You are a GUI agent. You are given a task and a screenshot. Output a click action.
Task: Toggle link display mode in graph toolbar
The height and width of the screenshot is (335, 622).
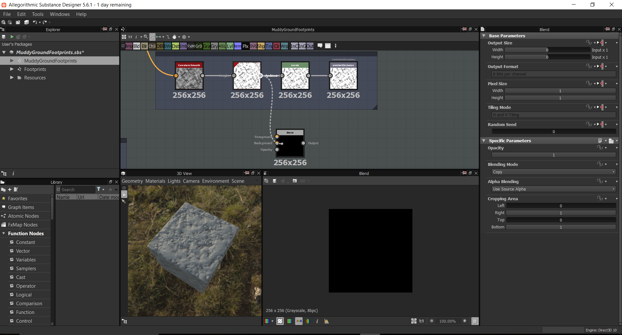coord(158,37)
